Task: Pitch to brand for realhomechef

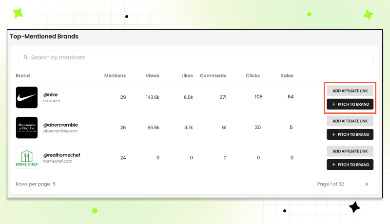Action: click(x=350, y=165)
